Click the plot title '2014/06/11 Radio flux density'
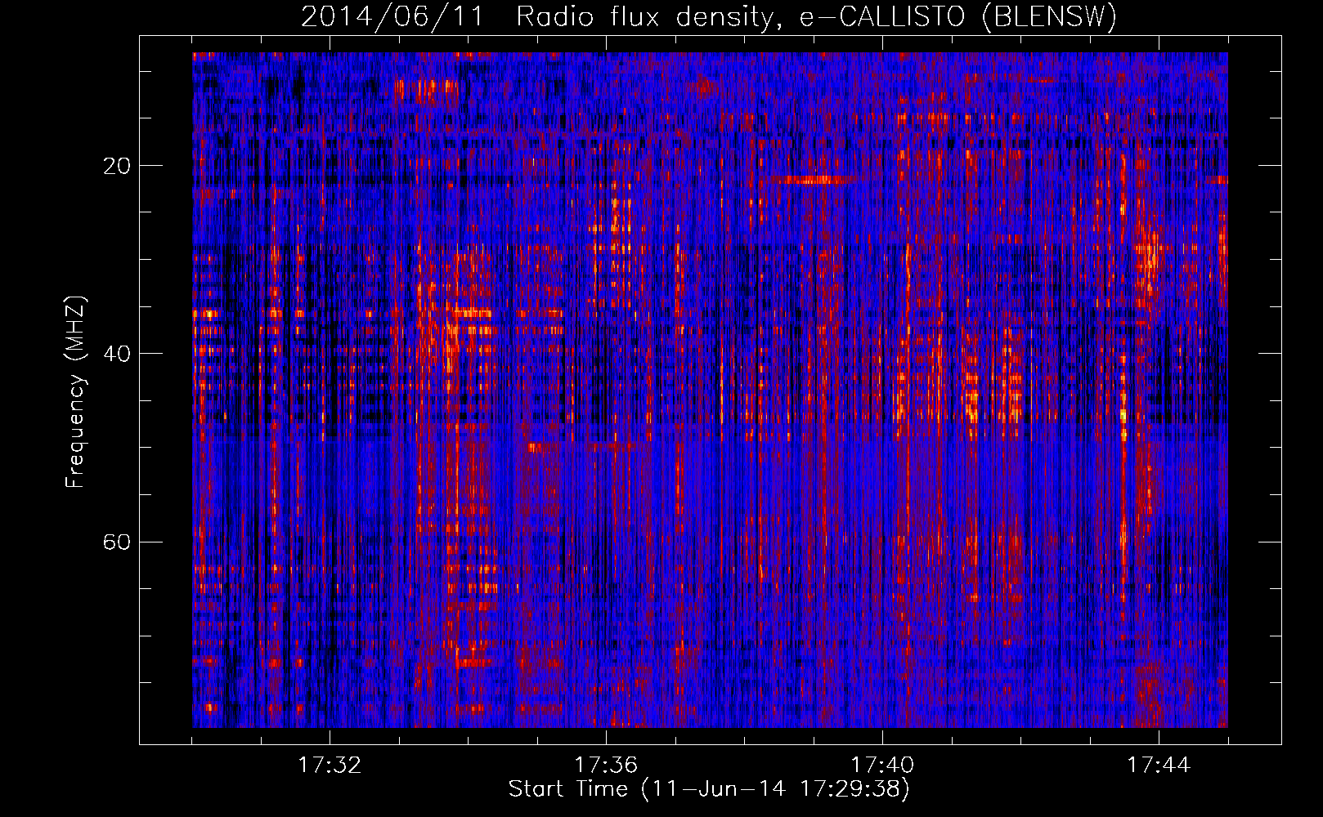 coord(709,16)
